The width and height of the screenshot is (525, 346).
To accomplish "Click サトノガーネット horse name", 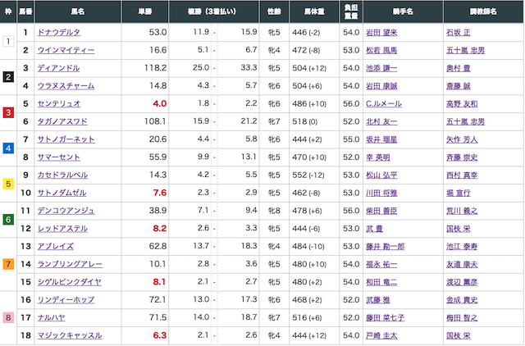I will (66, 139).
